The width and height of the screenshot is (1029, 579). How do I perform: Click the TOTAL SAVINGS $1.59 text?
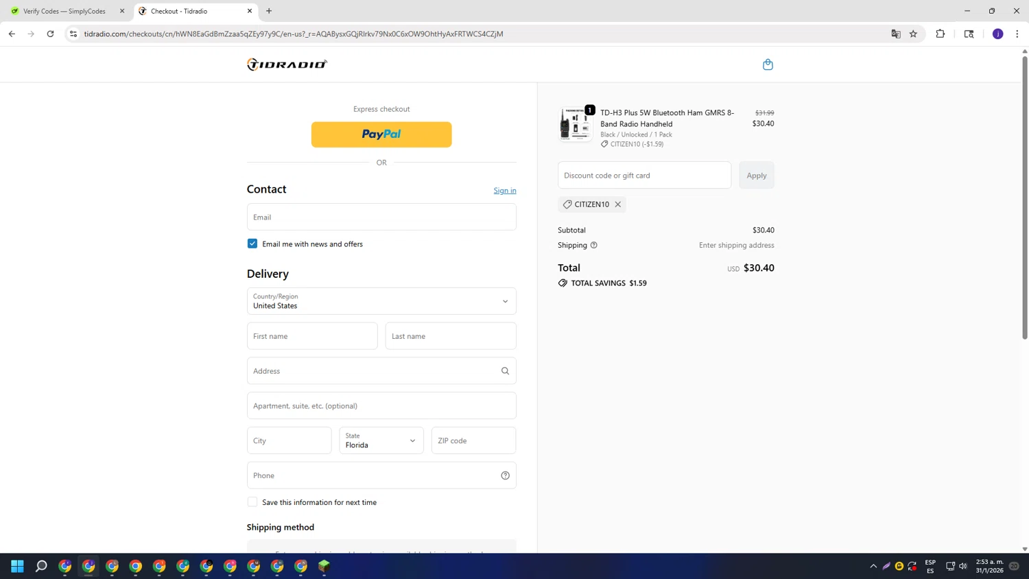coord(608,283)
